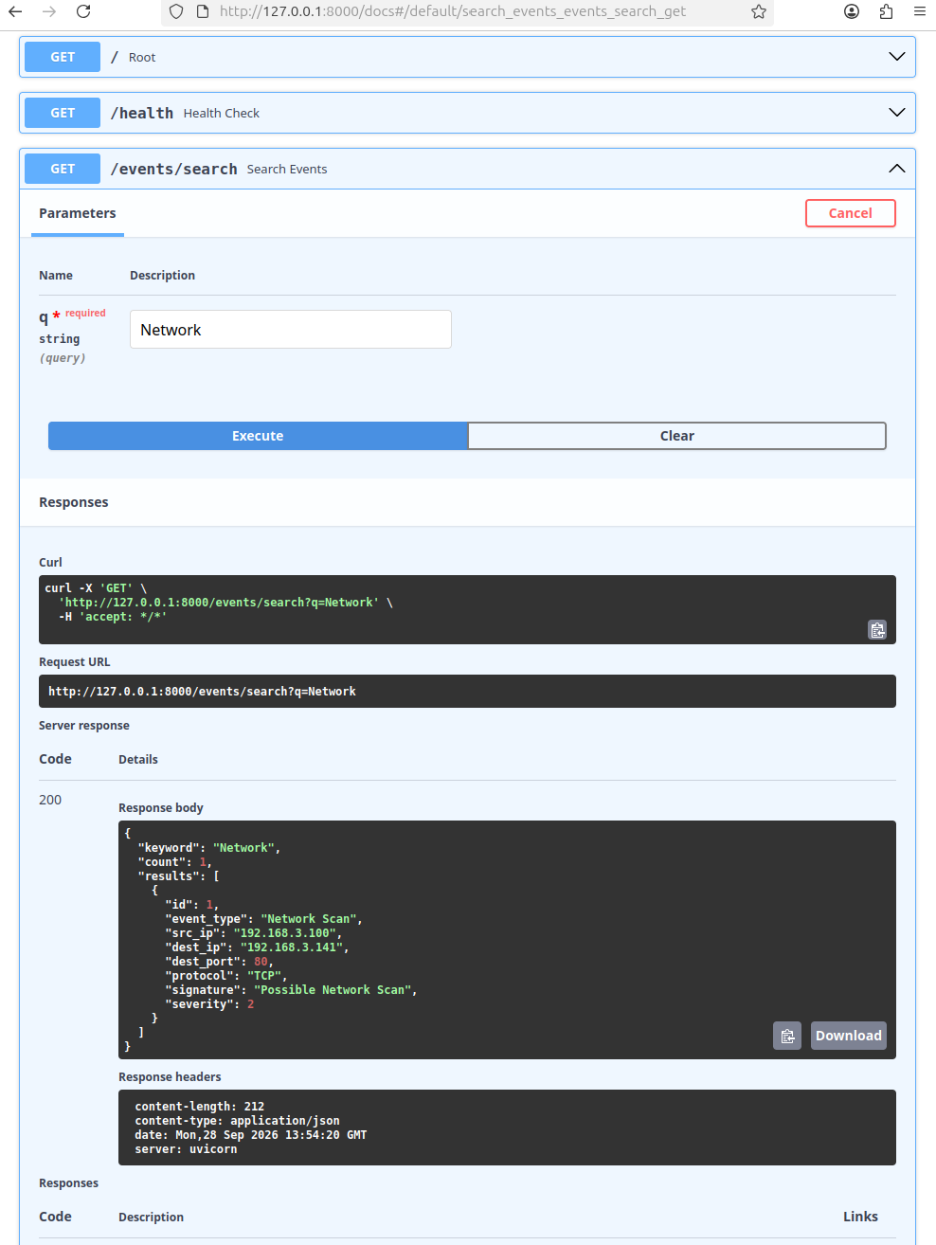Screen dimensions: 936x1245
Task: Click the GET badge for /health endpoint
Action: point(63,113)
